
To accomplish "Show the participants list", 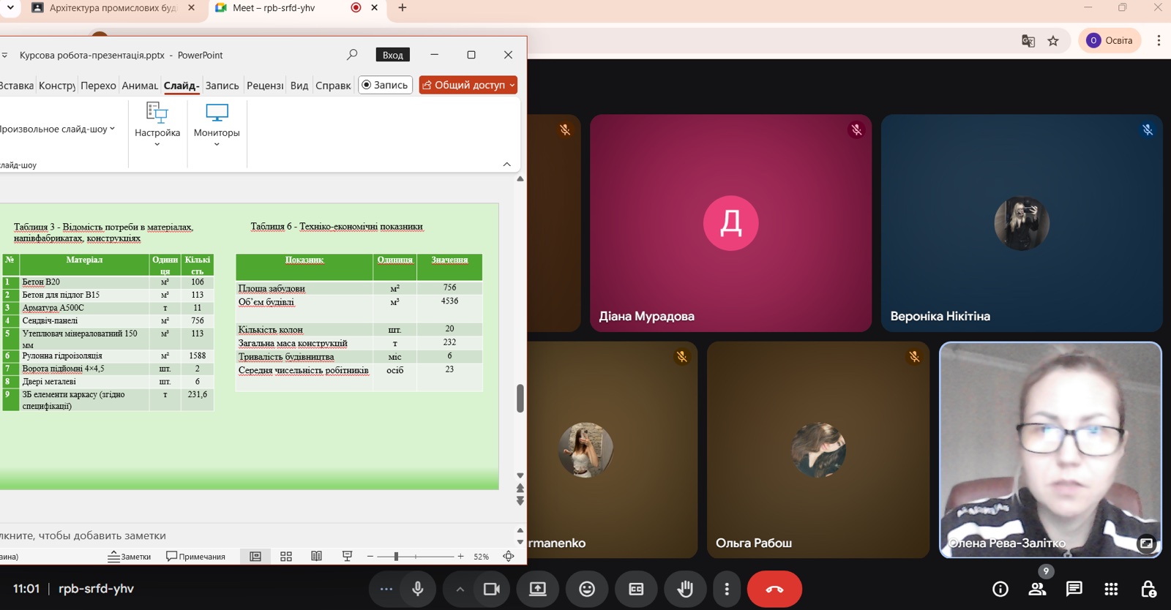I will (x=1037, y=589).
